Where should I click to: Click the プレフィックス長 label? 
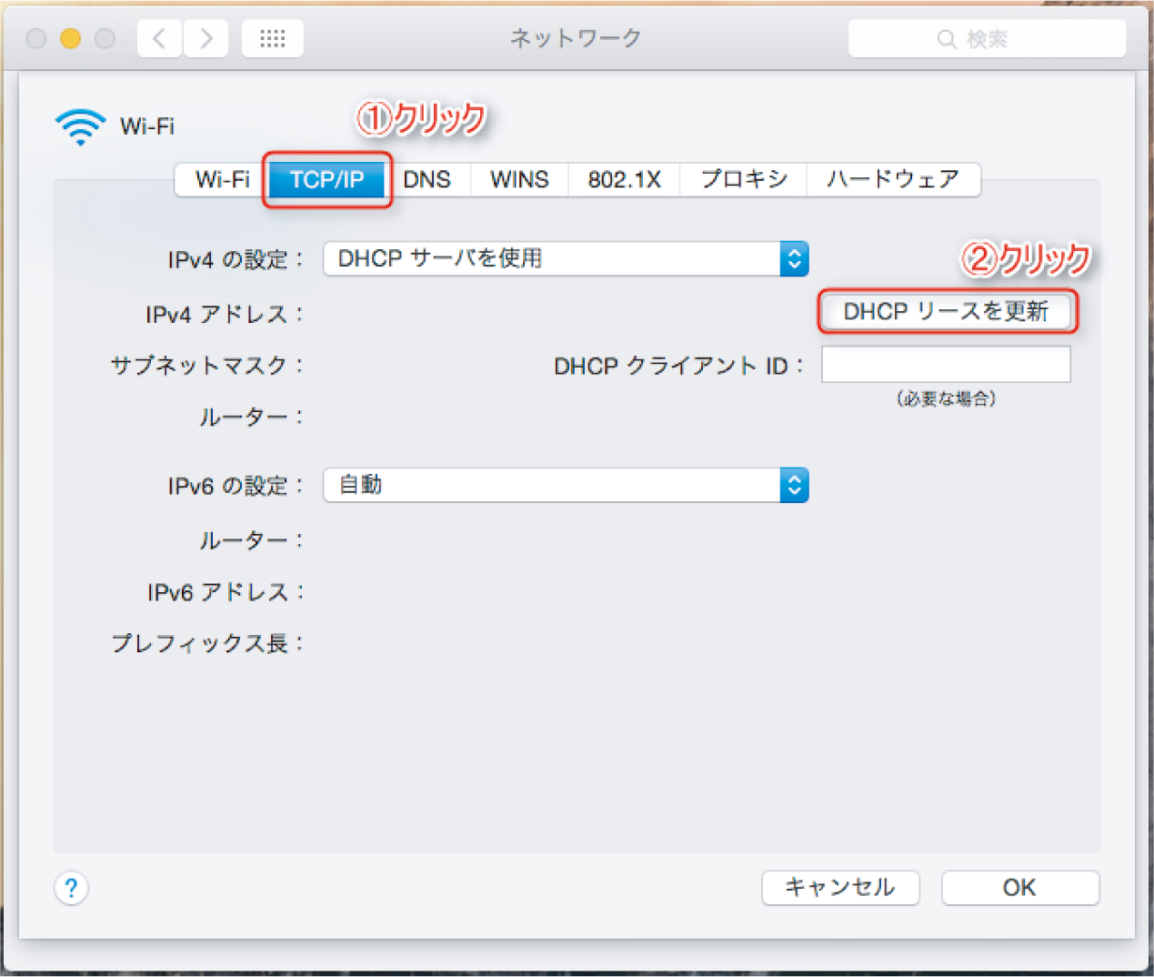click(206, 644)
